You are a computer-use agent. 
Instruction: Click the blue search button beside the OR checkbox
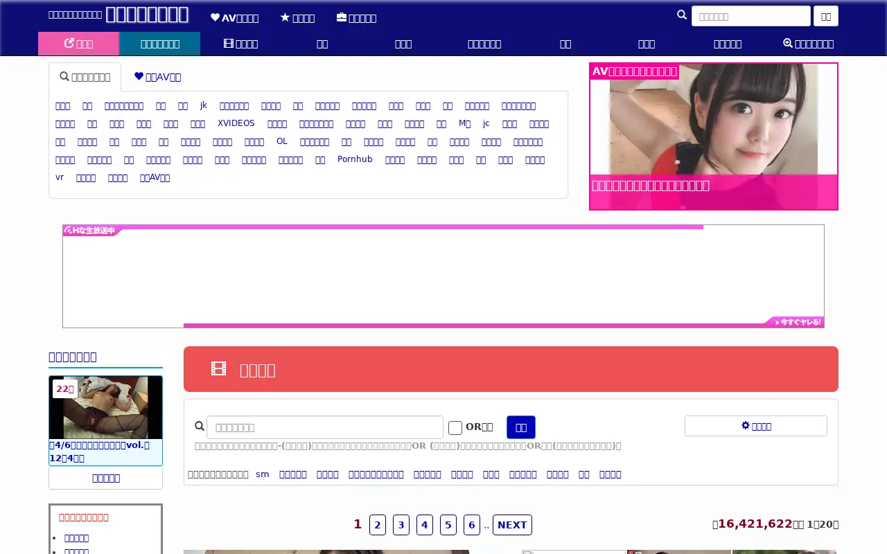pos(521,427)
